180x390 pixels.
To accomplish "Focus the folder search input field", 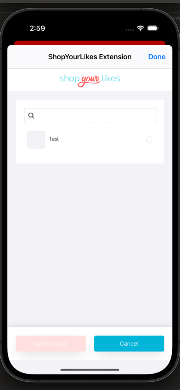I will [90, 116].
